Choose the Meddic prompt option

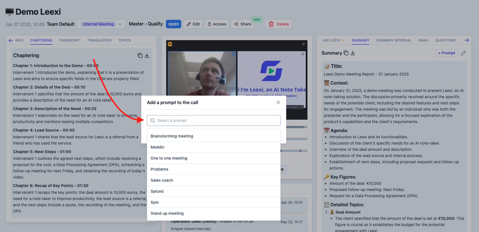(214, 147)
